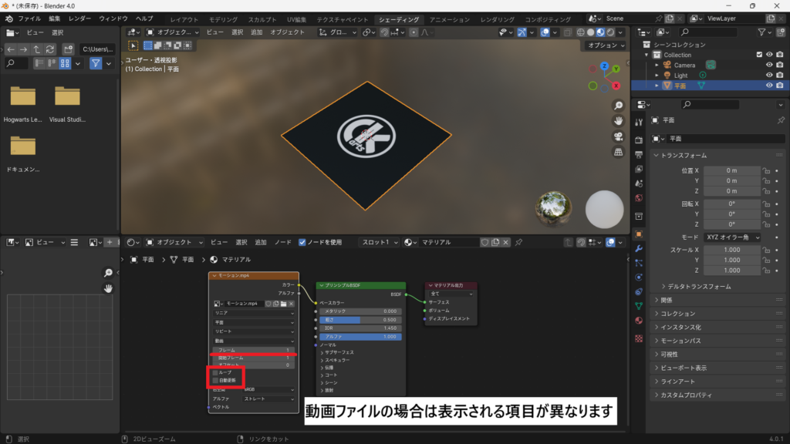The width and height of the screenshot is (790, 444).
Task: Go to parent directory in file browser
Action: (x=37, y=49)
